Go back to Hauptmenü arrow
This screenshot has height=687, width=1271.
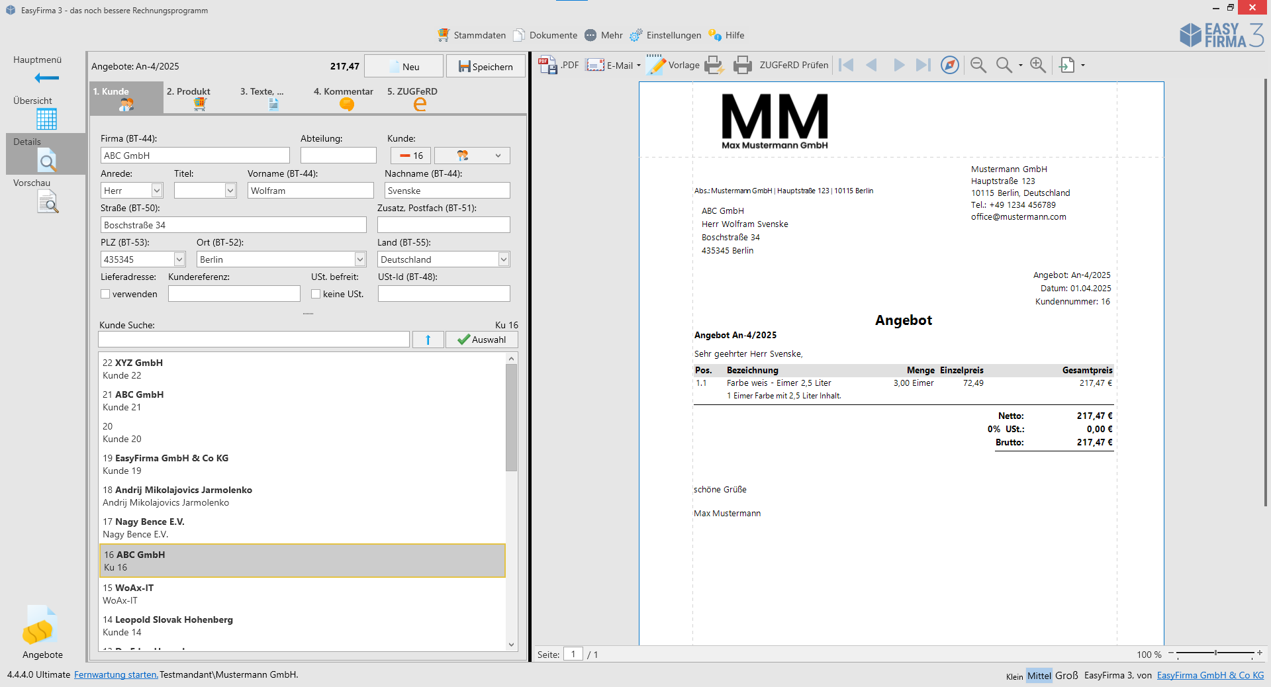pyautogui.click(x=46, y=78)
